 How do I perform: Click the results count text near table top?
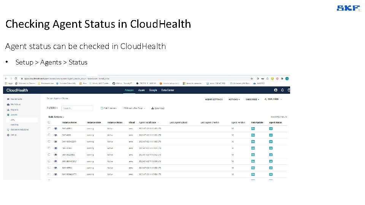tap(279, 117)
